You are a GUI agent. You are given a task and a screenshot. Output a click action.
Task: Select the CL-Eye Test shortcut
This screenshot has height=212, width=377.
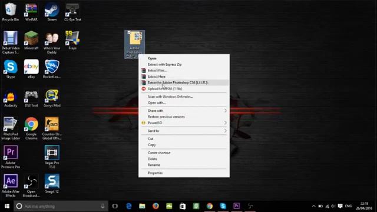coord(72,12)
